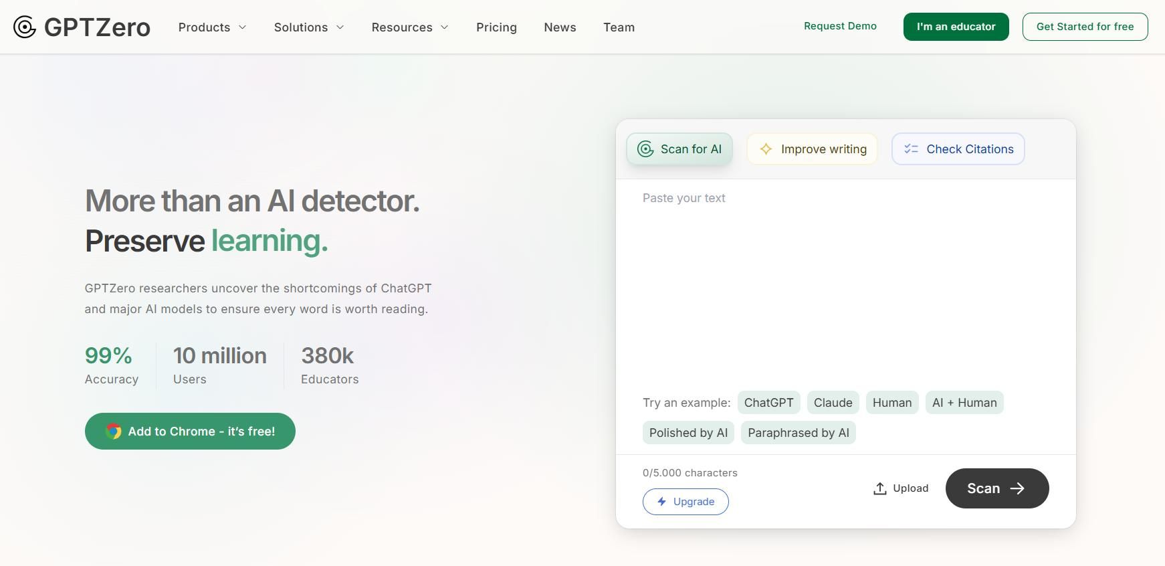
Task: Switch to the Check Citations tab
Action: tap(958, 149)
